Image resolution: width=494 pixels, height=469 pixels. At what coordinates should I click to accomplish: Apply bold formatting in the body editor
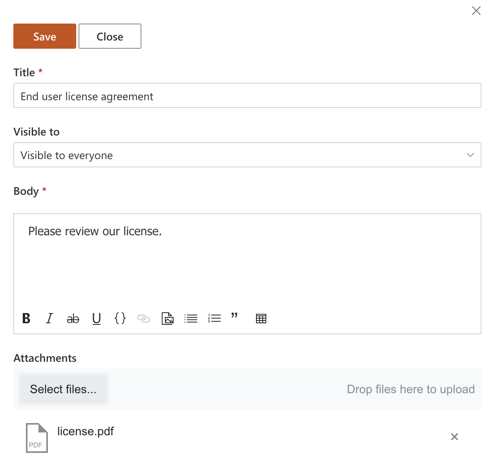click(x=26, y=319)
